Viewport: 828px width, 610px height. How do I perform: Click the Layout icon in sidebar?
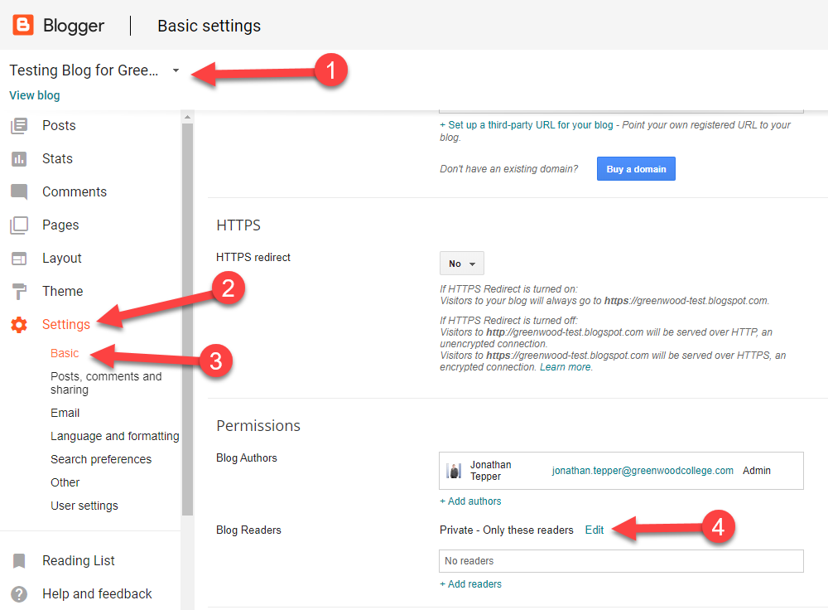point(19,259)
